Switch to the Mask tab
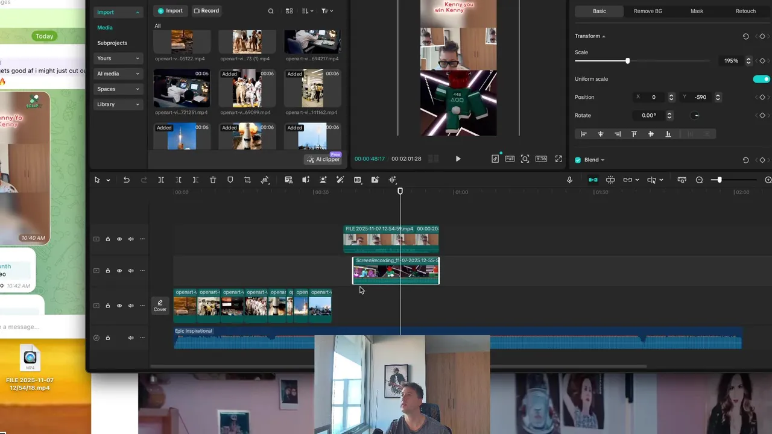 click(697, 11)
